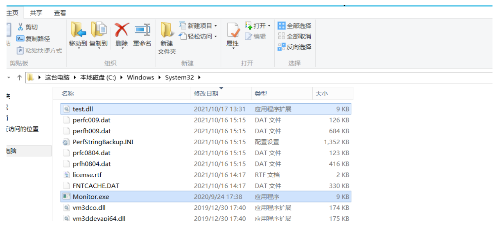Viewport: 497px width, 227px height.
Task: Switch to the View (查看) ribbon tab
Action: coord(60,13)
